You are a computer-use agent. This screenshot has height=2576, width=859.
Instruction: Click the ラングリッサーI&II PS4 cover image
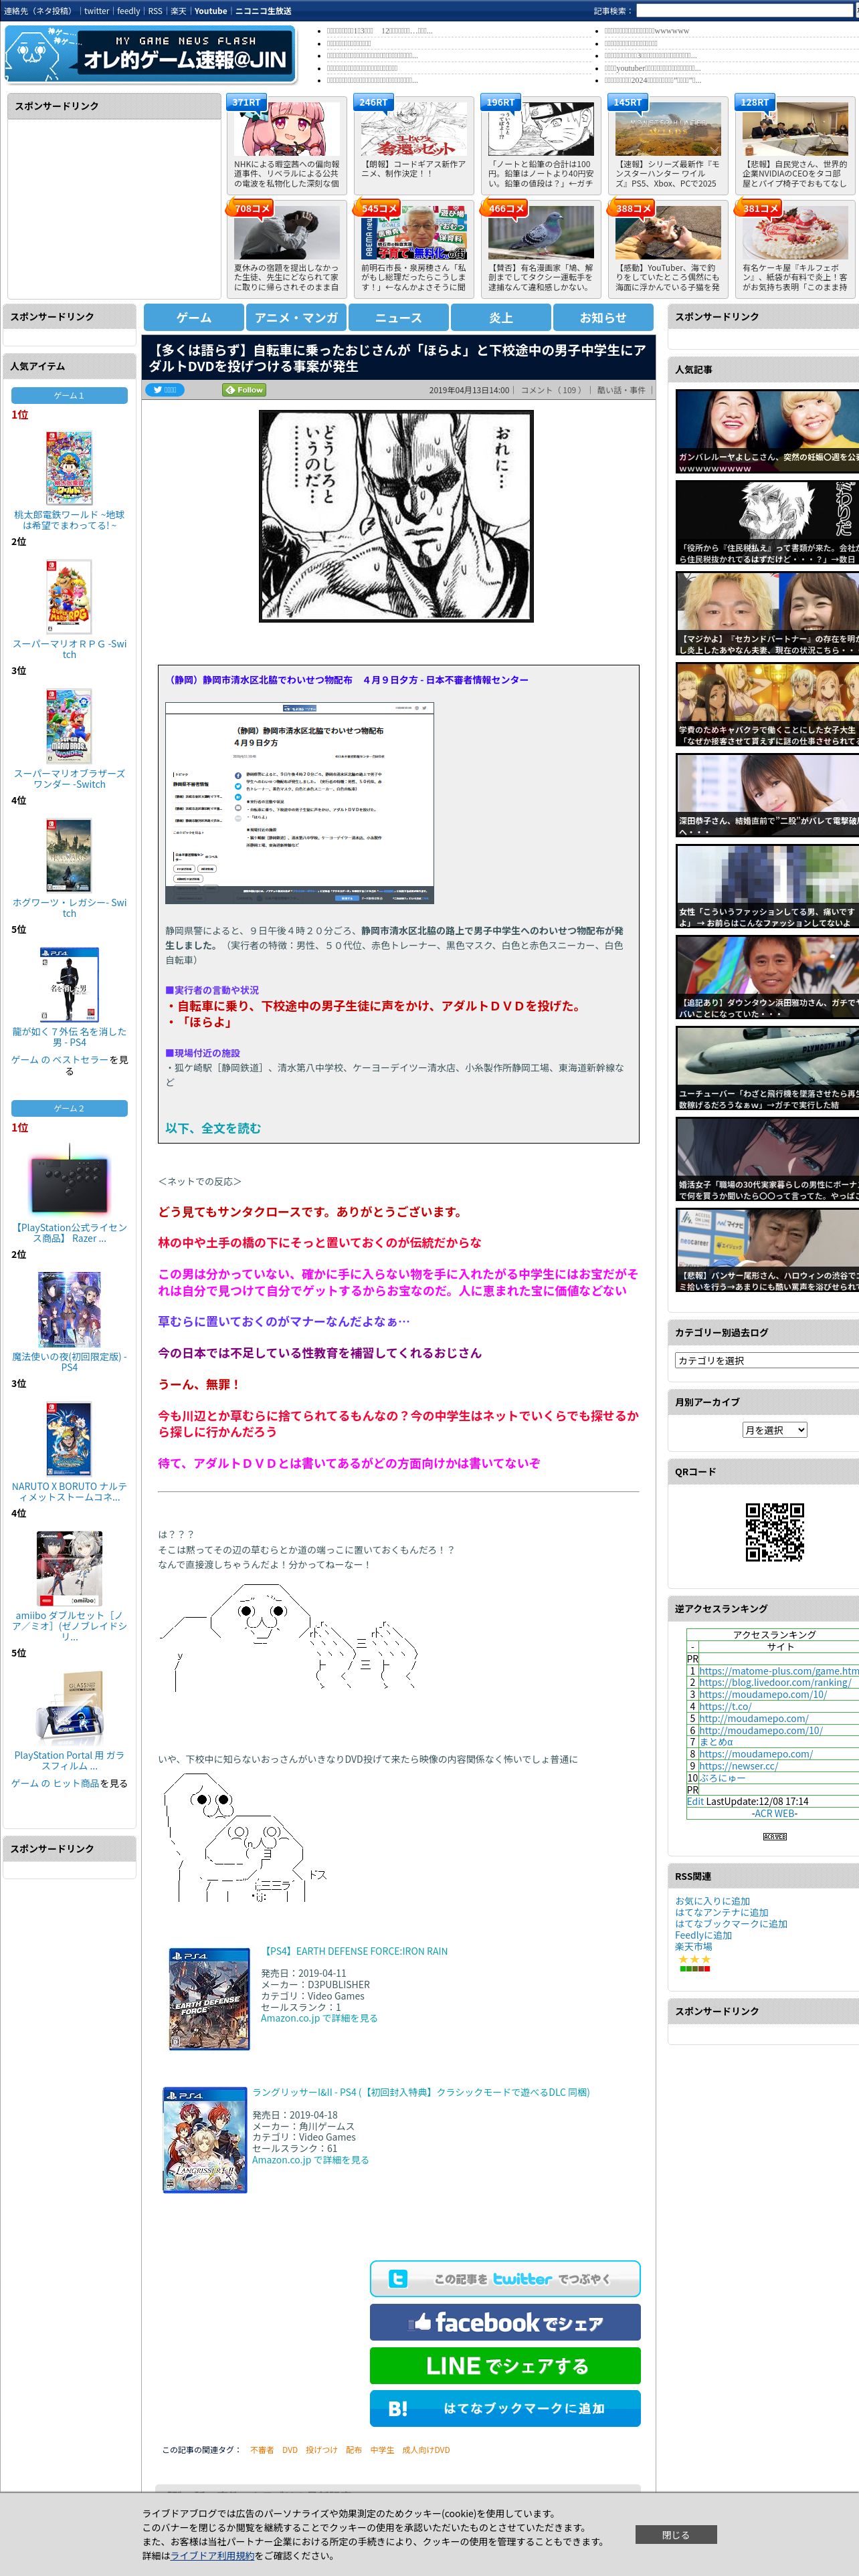point(204,2139)
